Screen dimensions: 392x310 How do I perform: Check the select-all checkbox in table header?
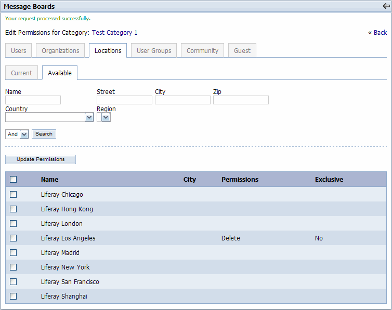click(14, 180)
